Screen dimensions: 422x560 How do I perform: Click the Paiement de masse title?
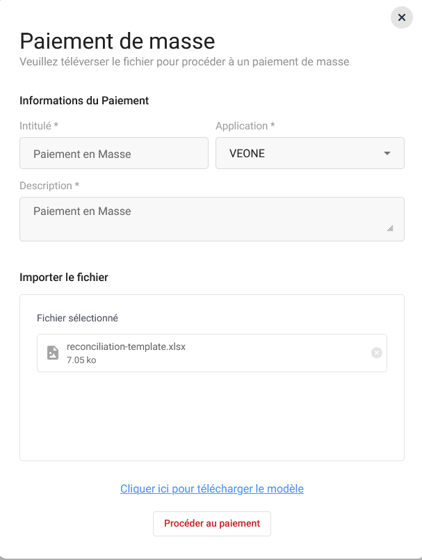coord(117,40)
